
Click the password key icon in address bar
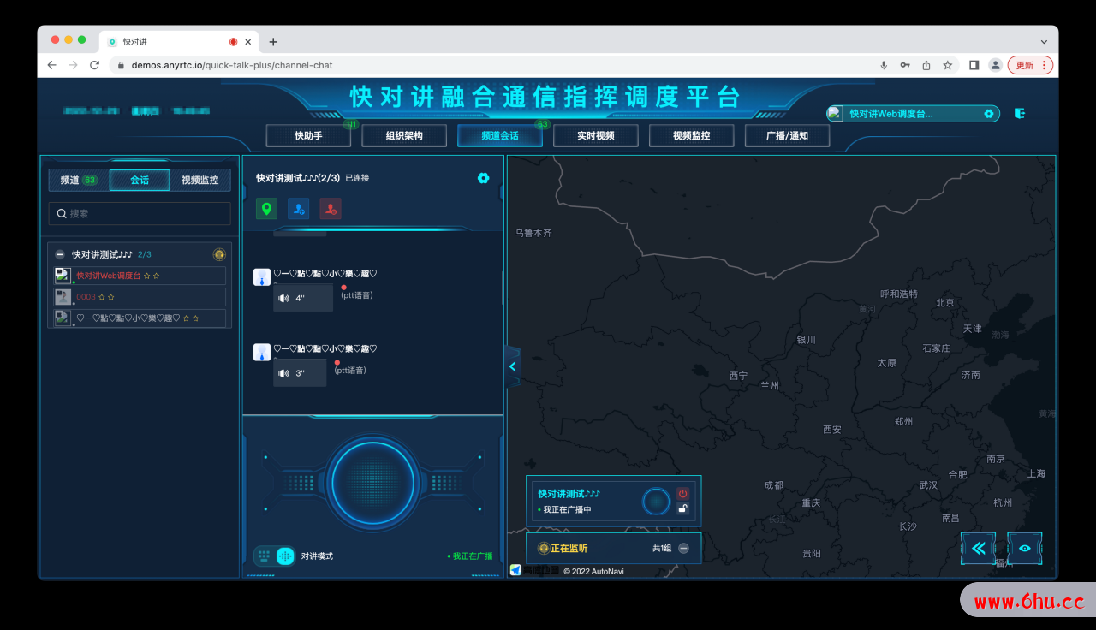(x=905, y=65)
